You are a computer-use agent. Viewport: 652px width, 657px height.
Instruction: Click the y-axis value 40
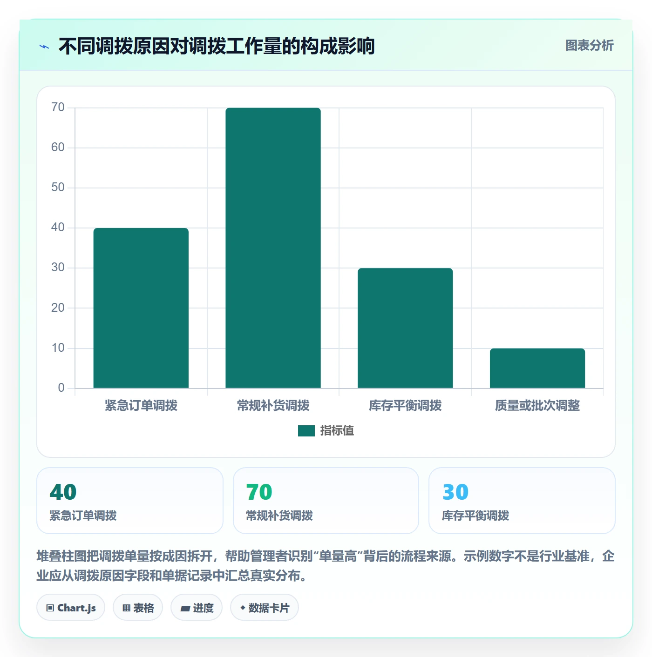[x=58, y=228]
